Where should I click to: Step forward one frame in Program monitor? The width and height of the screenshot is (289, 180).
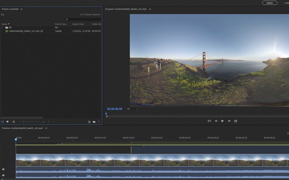[229, 121]
